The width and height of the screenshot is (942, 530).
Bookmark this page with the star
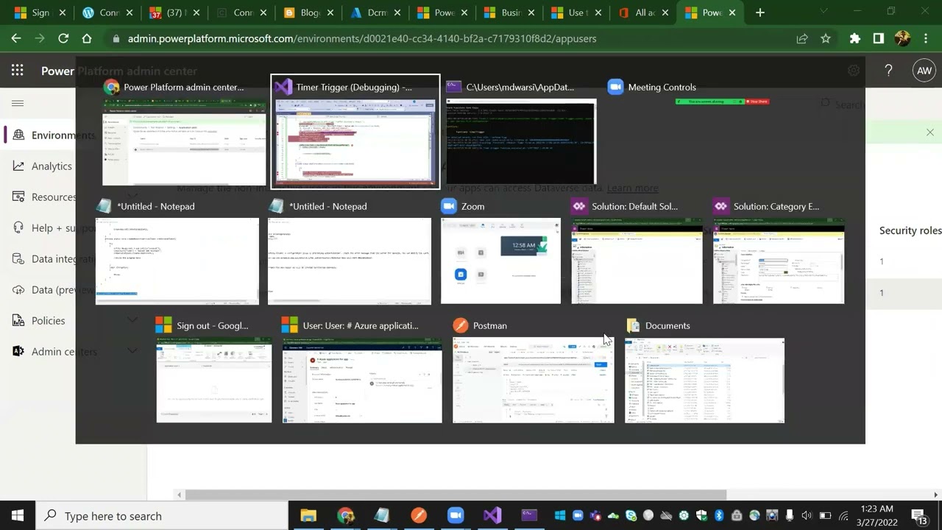pos(826,38)
